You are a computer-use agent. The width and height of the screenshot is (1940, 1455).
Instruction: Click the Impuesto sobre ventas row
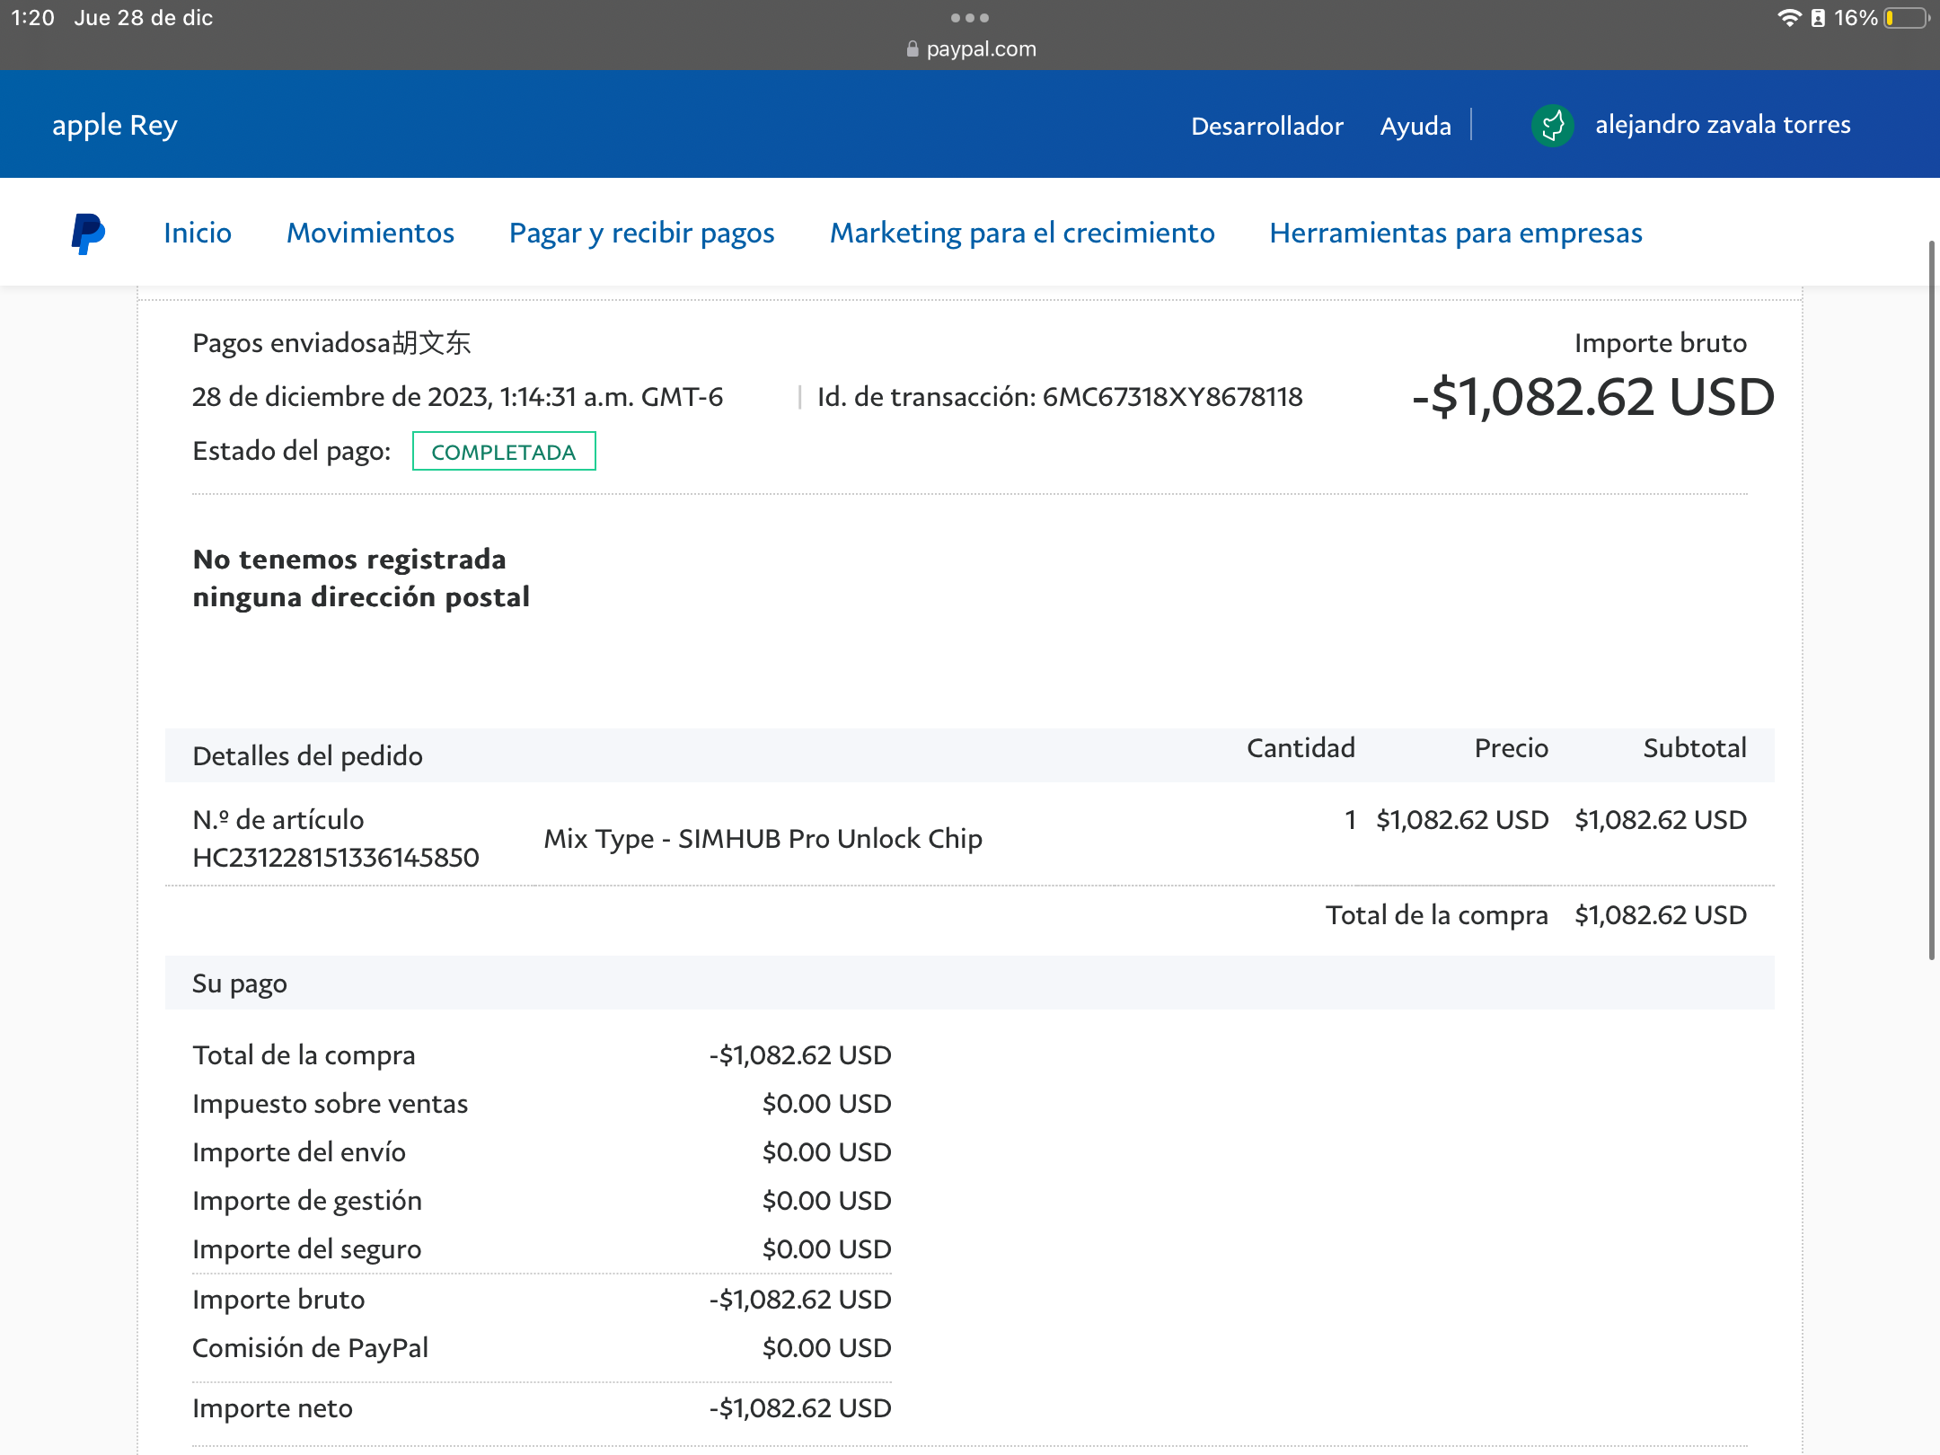point(542,1104)
